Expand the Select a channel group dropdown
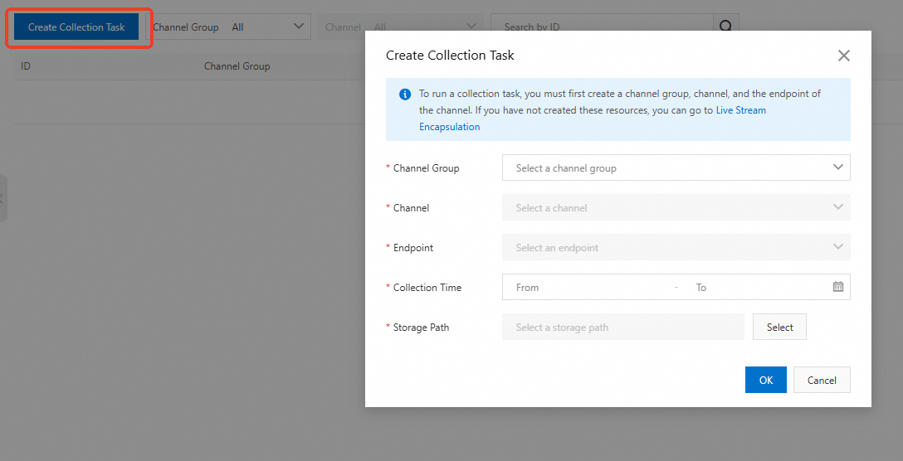Screen dimensions: 903x461 coord(676,167)
